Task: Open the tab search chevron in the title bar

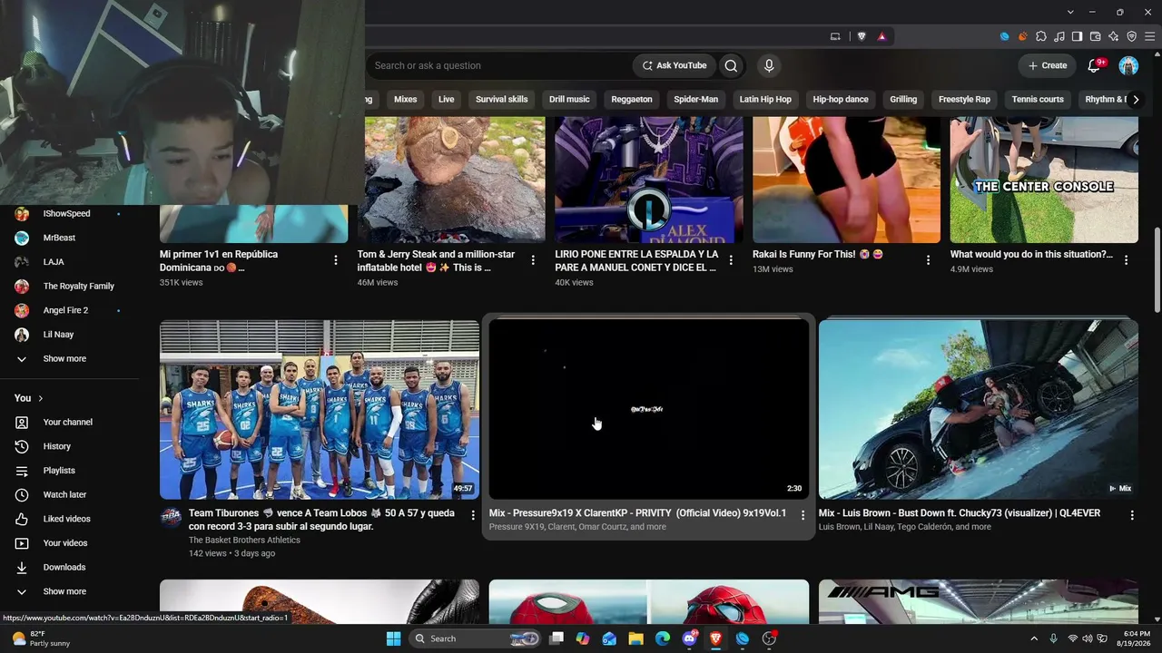Action: coord(1070,12)
